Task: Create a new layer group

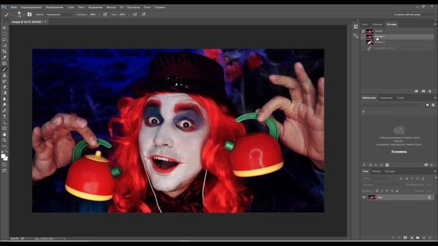Action: coord(417,238)
